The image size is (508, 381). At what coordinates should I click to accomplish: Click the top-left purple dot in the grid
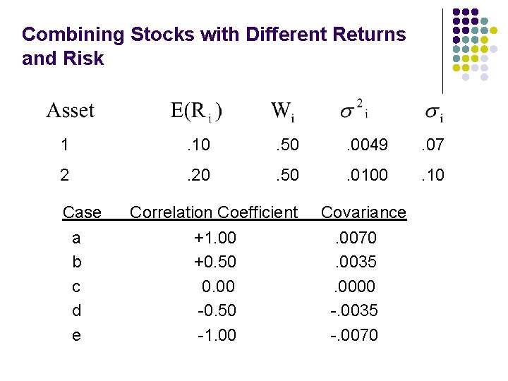tap(456, 12)
